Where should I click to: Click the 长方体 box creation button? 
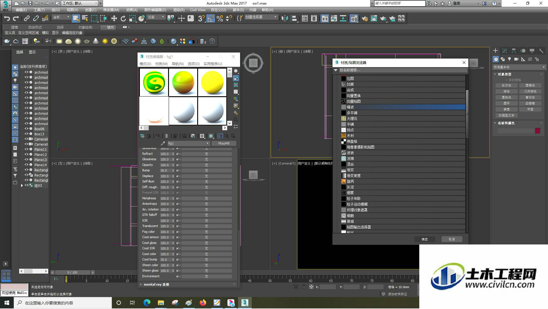pyautogui.click(x=506, y=85)
